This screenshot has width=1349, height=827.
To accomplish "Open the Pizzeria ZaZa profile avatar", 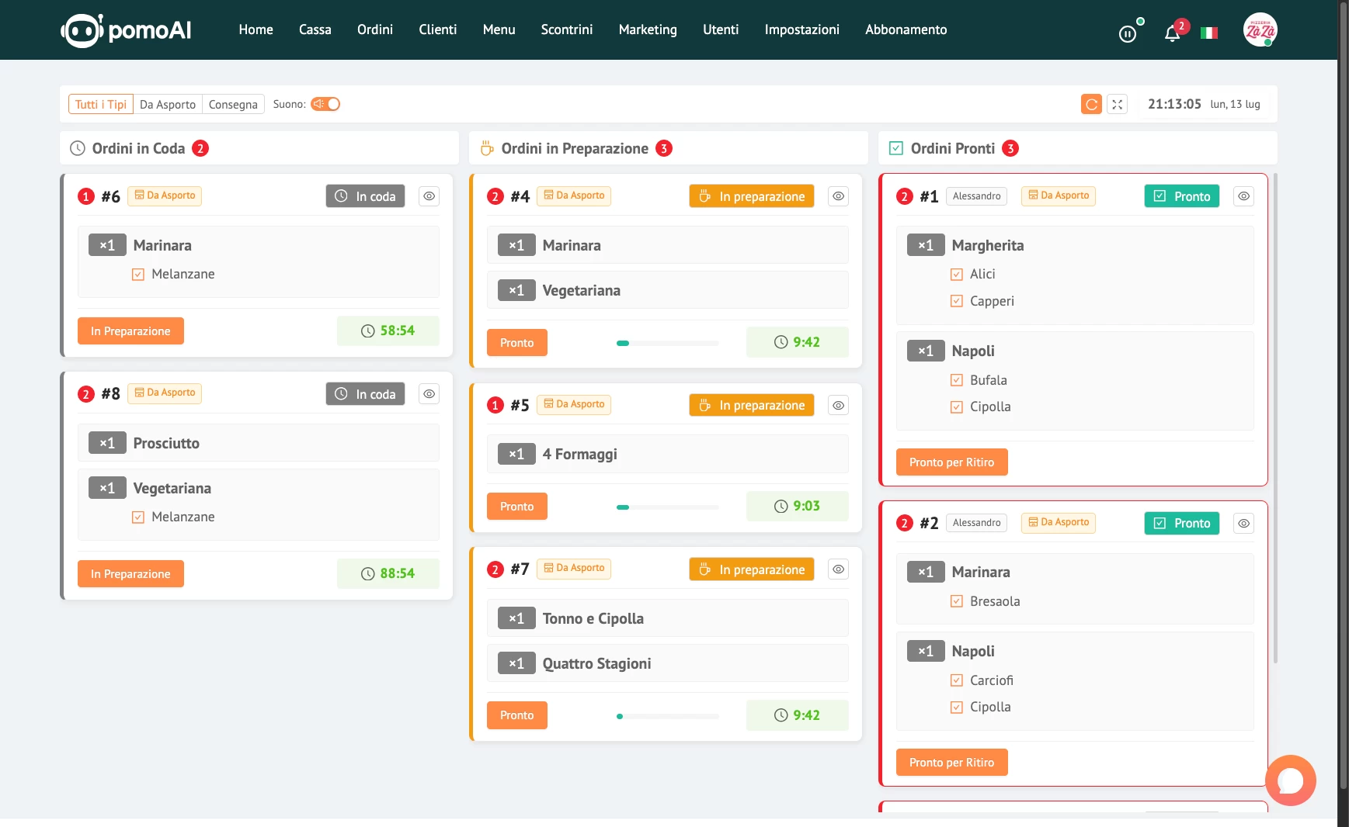I will coord(1260,30).
